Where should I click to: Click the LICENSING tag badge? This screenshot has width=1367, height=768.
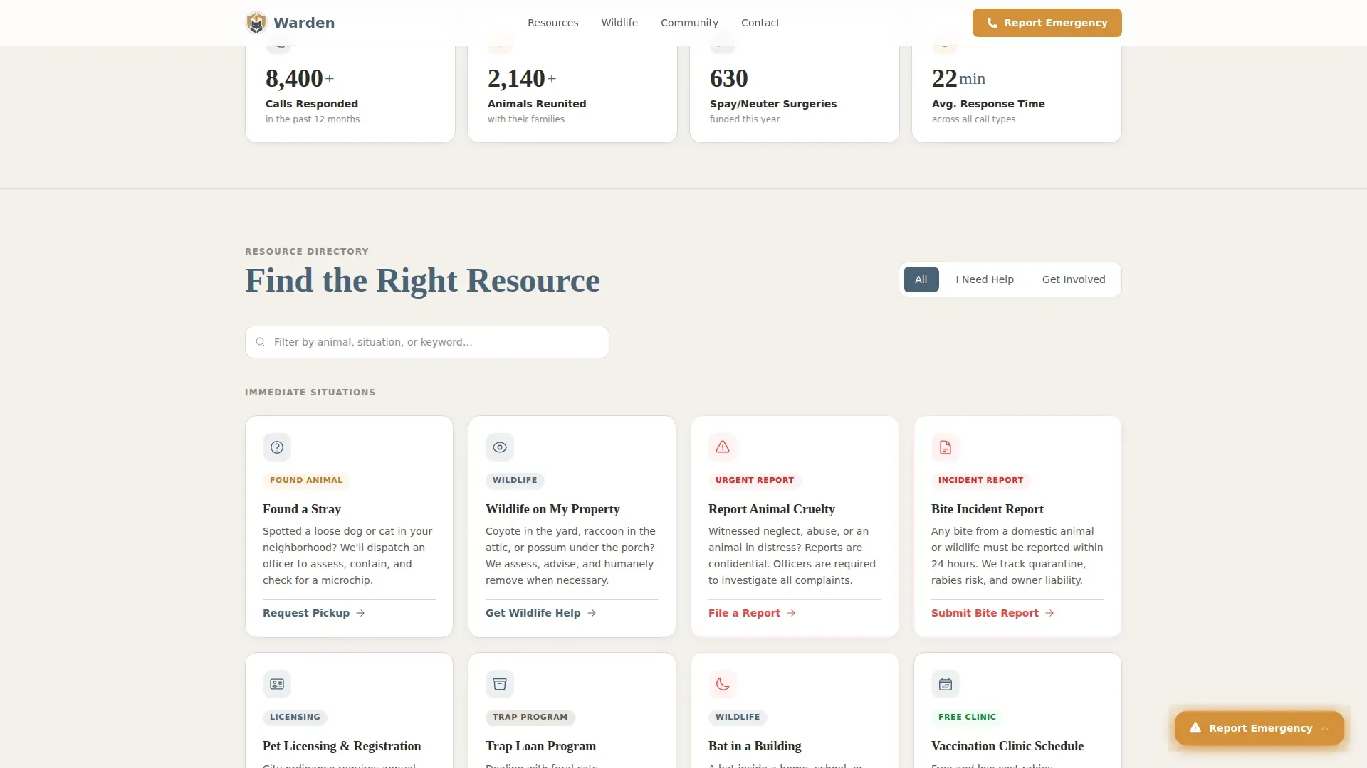coord(295,717)
